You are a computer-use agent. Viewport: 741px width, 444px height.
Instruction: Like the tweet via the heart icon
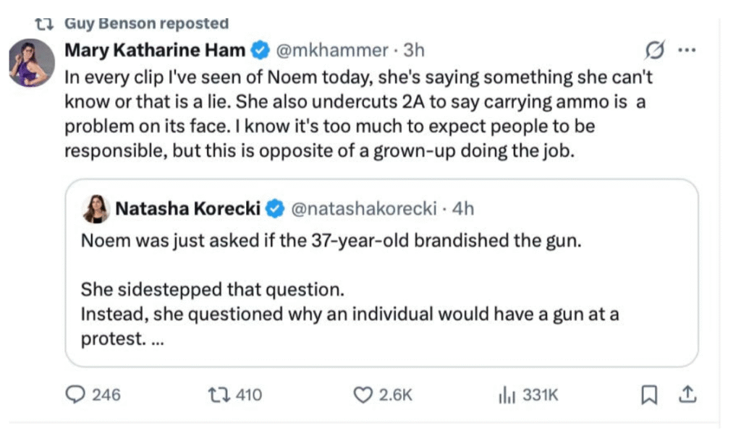[x=362, y=395]
